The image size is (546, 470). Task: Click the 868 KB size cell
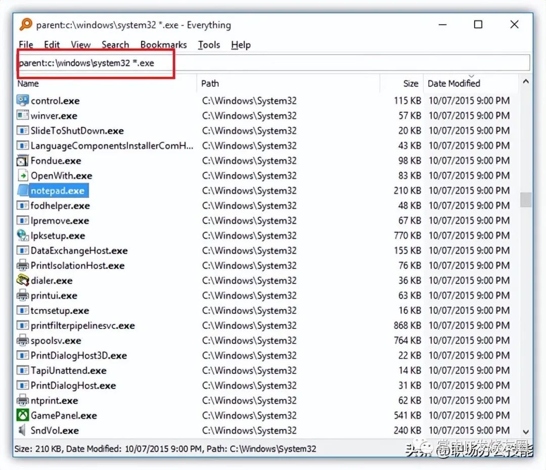[x=407, y=325]
